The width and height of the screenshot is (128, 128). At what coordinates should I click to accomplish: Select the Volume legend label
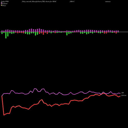[5, 4]
